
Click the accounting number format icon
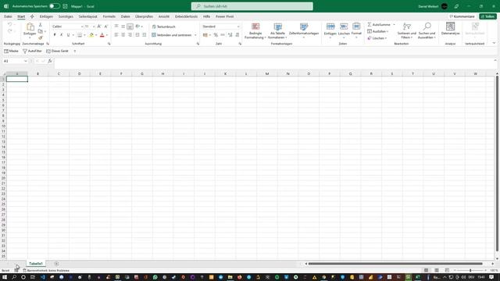(205, 34)
